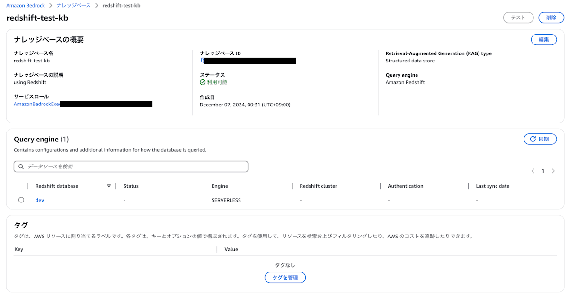
Task: Click the 編集 button in overview
Action: 544,40
